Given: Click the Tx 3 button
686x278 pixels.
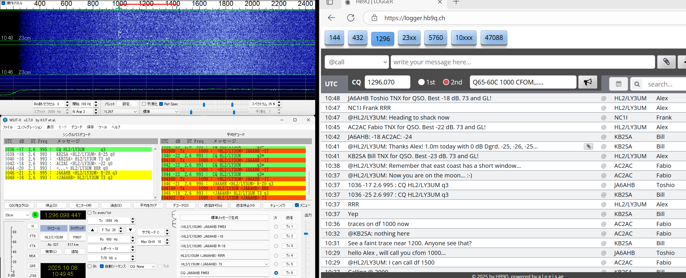Looking at the screenshot, I should [x=289, y=246].
